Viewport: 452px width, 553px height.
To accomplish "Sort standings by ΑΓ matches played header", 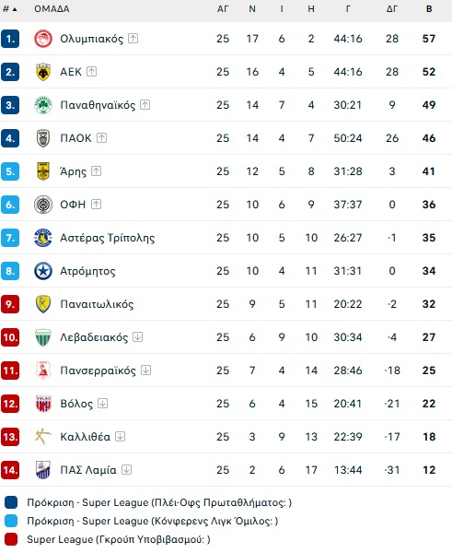I will pos(223,9).
